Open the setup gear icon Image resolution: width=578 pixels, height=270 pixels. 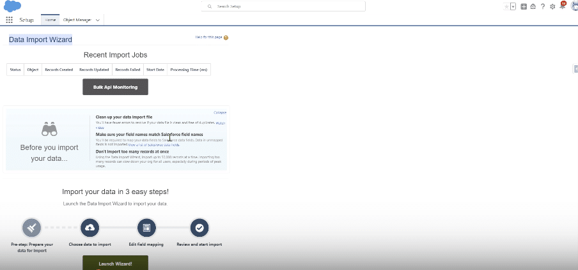pos(552,6)
